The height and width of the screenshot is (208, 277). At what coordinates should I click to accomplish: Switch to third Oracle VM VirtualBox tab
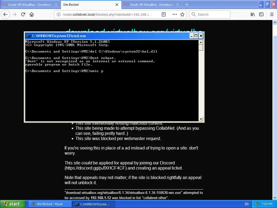point(152,5)
